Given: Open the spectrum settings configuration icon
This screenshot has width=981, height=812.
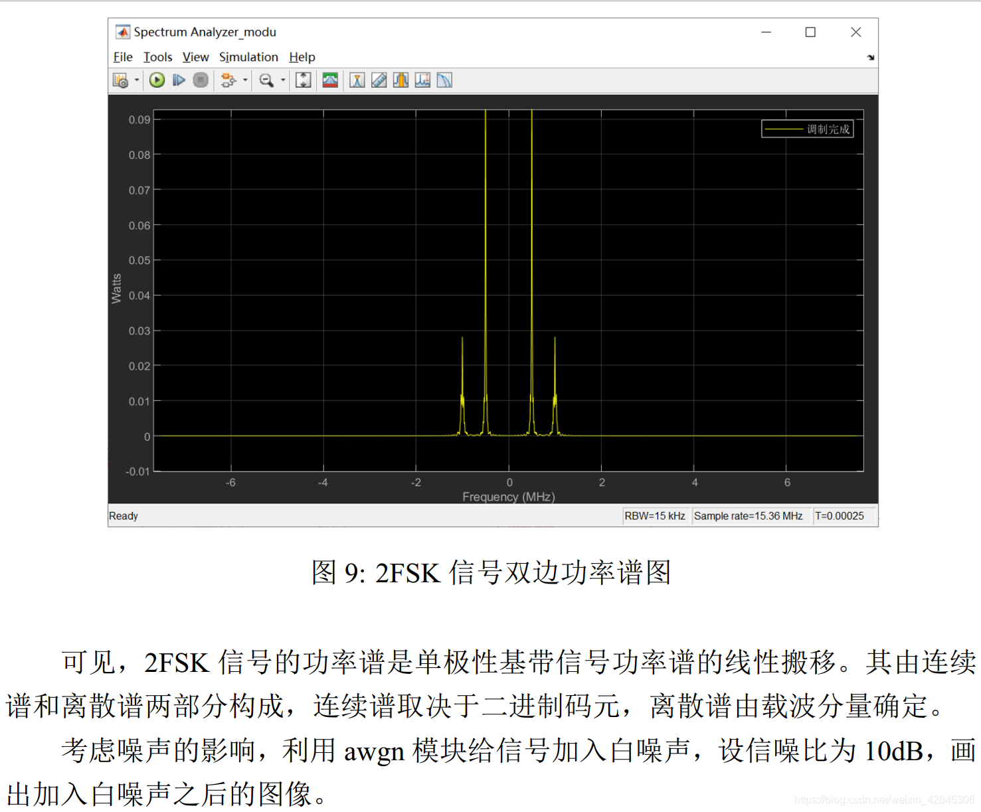Looking at the screenshot, I should (120, 80).
